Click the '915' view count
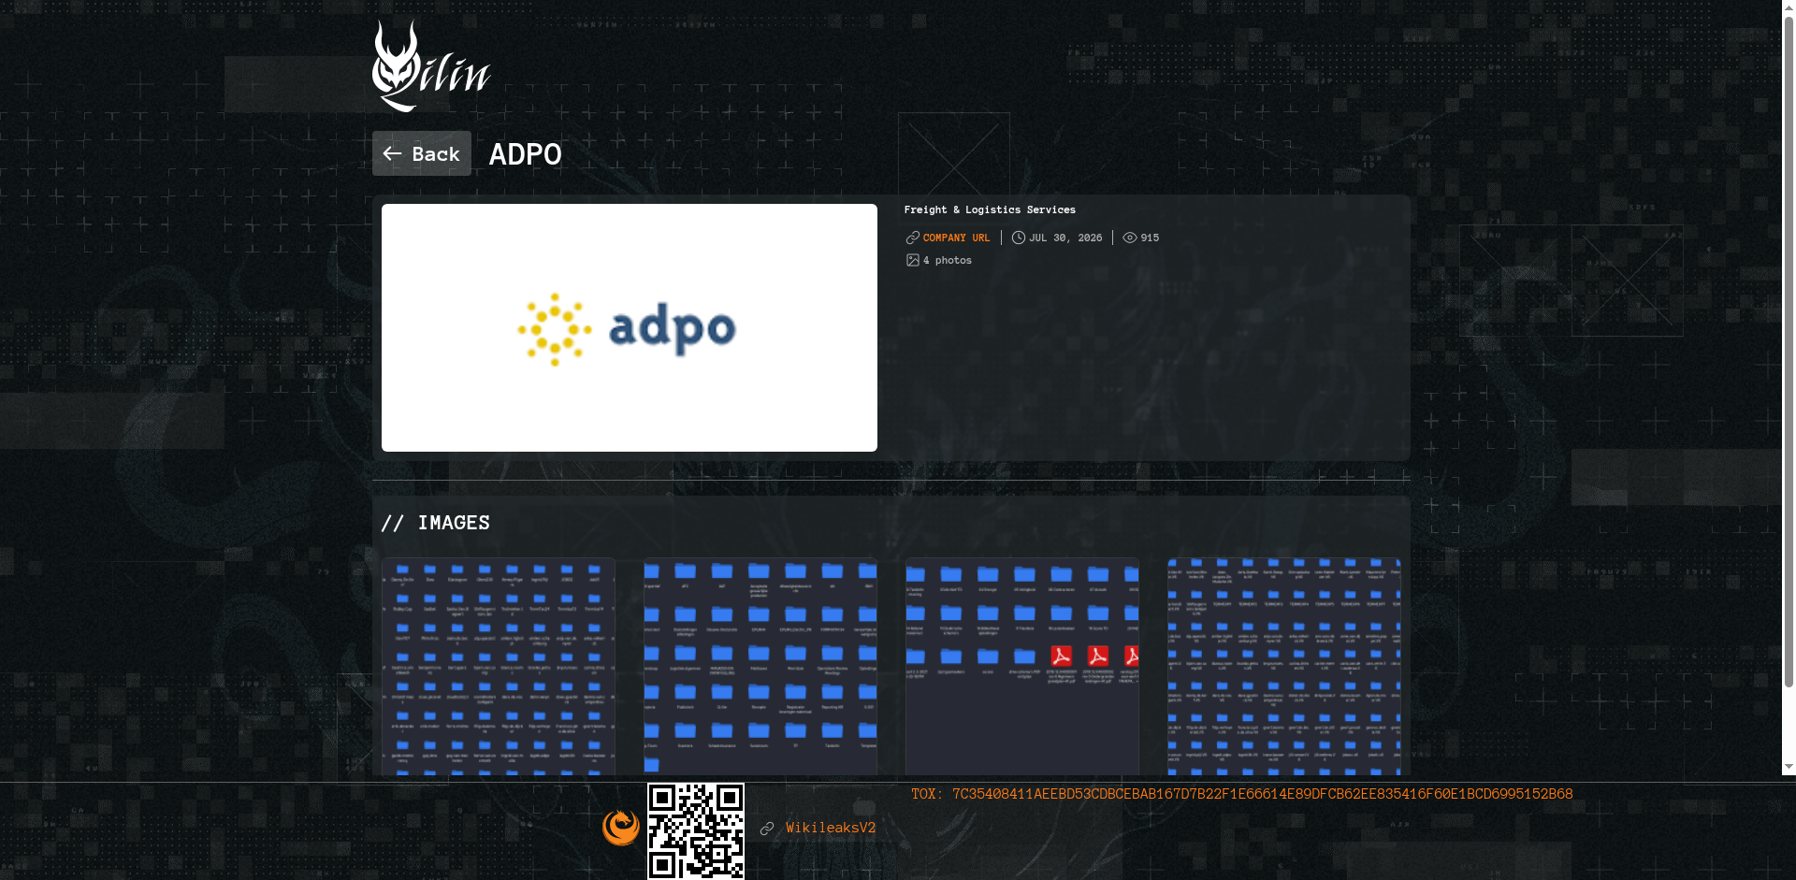This screenshot has height=880, width=1796. (1150, 238)
